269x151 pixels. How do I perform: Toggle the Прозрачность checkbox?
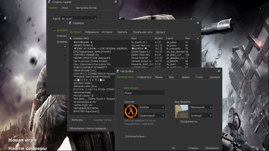tap(178, 122)
